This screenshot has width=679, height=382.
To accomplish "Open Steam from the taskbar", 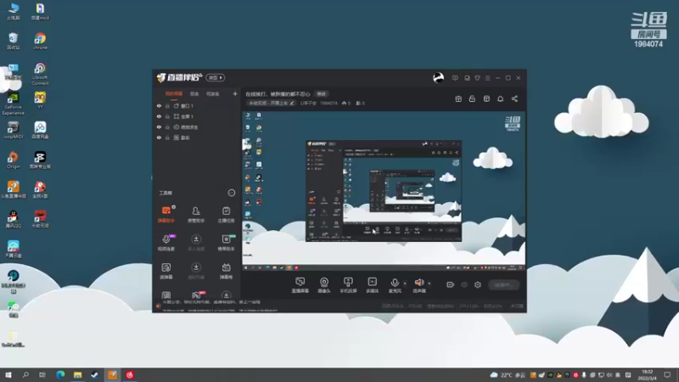I will pos(95,375).
